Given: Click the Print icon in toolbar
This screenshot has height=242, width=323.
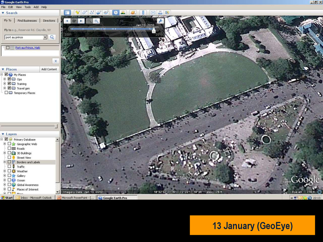Looking at the screenshot, I should (160, 13).
